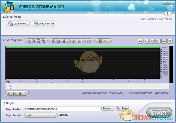Click the Browse... button
The width and height of the screenshot is (176, 123).
pyautogui.click(x=108, y=108)
